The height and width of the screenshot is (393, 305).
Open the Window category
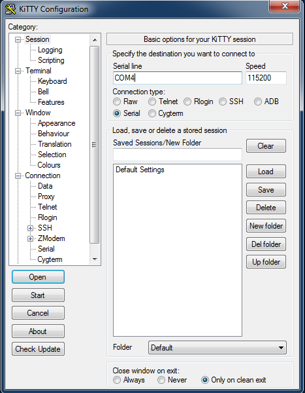point(38,113)
